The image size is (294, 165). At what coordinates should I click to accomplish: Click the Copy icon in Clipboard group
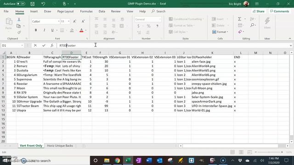coord(18,26)
